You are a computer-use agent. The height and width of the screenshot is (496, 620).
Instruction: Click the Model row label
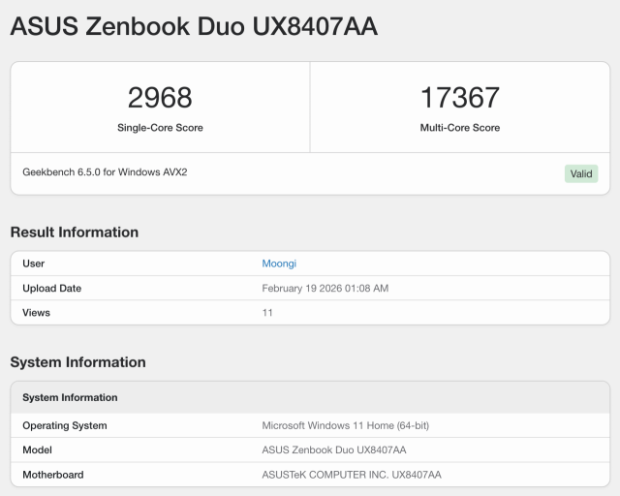click(x=38, y=449)
